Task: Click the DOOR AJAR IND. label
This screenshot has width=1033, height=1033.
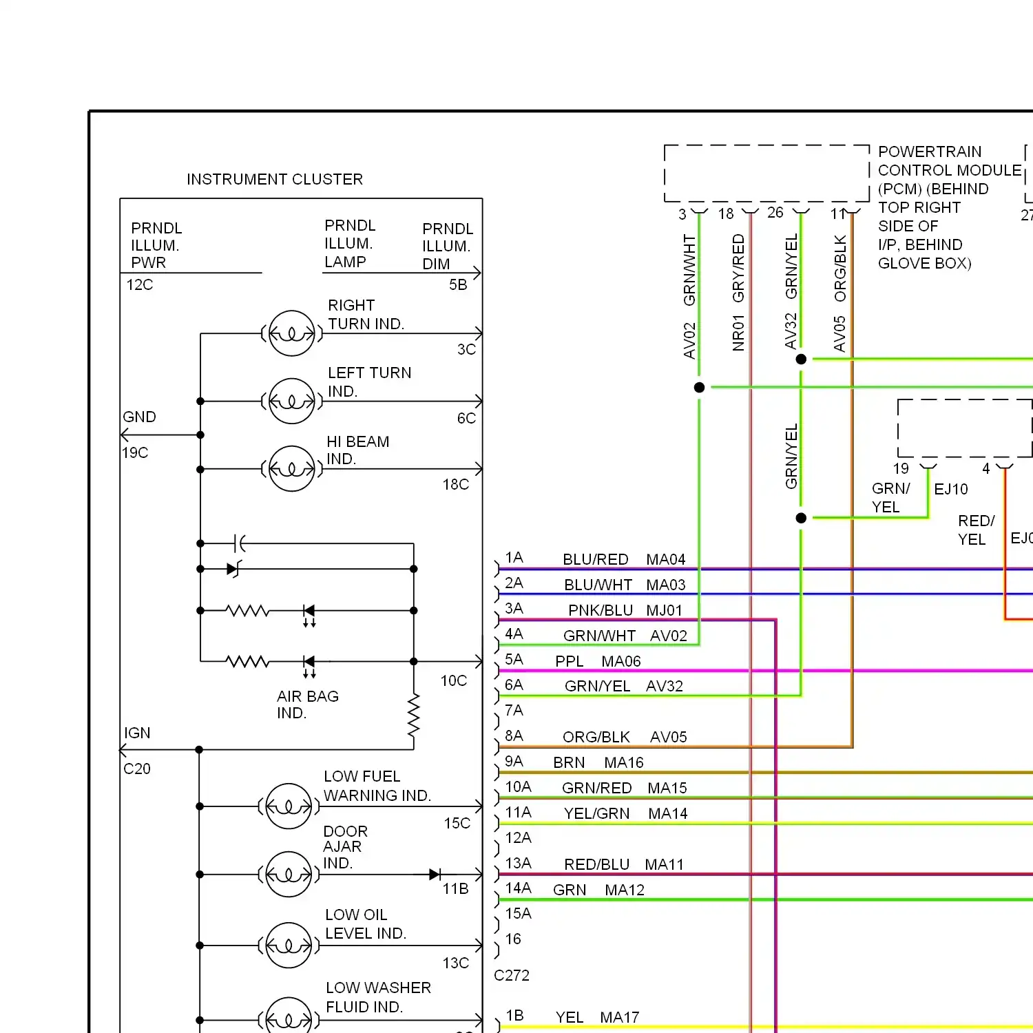Action: (x=346, y=847)
